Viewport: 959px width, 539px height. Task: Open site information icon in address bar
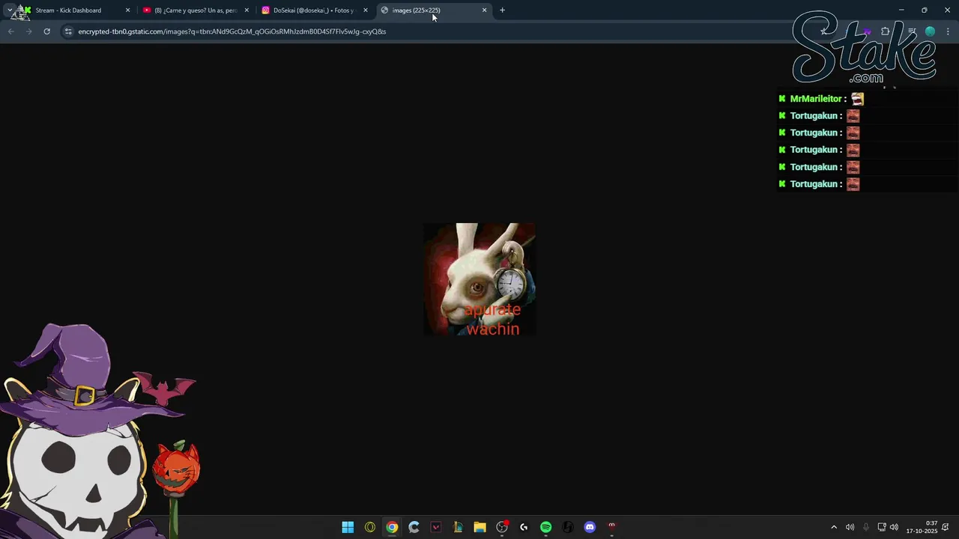68,31
